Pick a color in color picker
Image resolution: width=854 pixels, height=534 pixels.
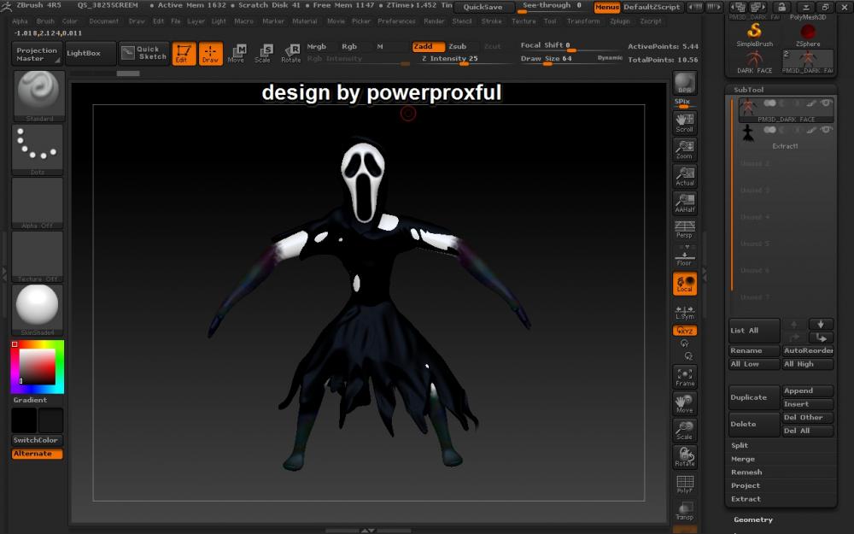point(38,367)
